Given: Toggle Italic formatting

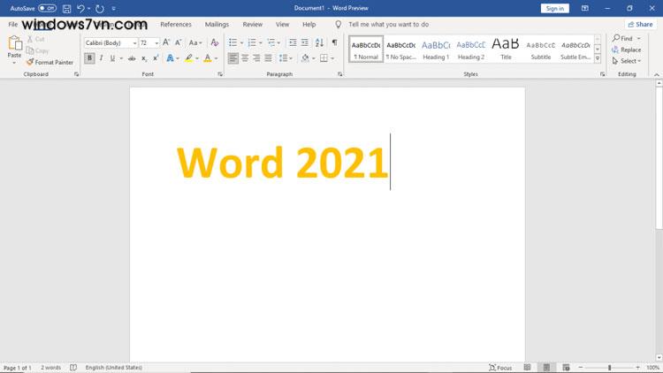Looking at the screenshot, I should coord(101,58).
